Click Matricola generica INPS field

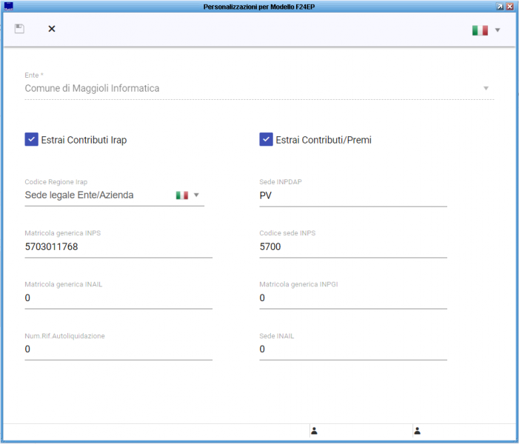pos(118,247)
